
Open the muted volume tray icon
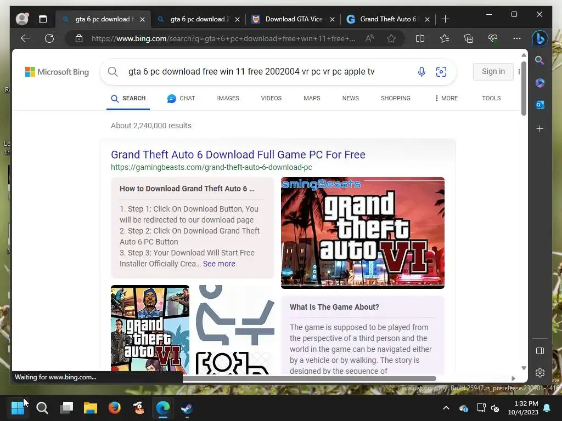pyautogui.click(x=495, y=408)
